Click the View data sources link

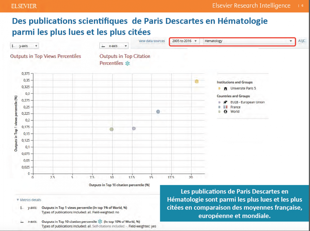click(152, 41)
